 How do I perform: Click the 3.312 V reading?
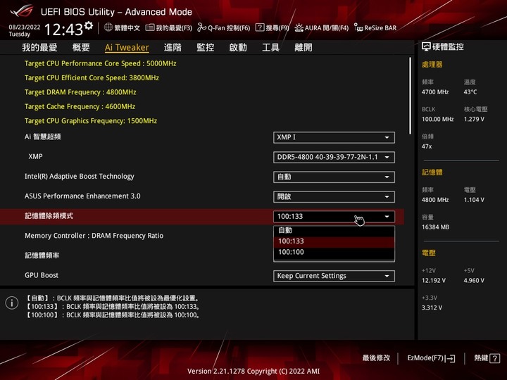(x=432, y=308)
